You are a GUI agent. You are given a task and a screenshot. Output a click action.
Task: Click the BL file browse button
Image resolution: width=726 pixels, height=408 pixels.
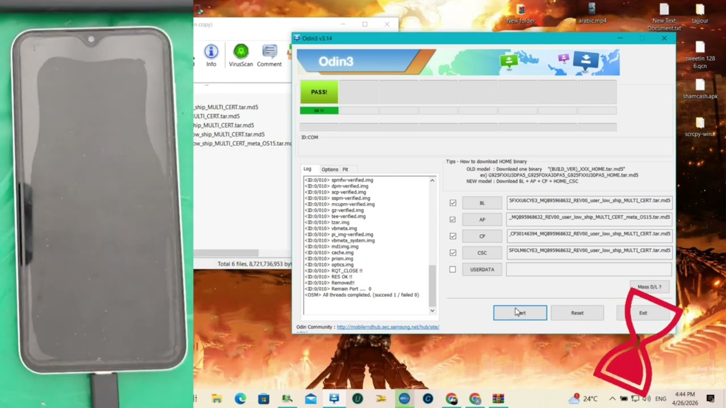click(x=482, y=203)
